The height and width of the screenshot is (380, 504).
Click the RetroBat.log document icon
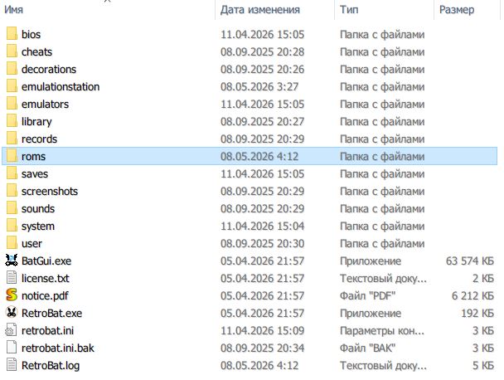12,365
